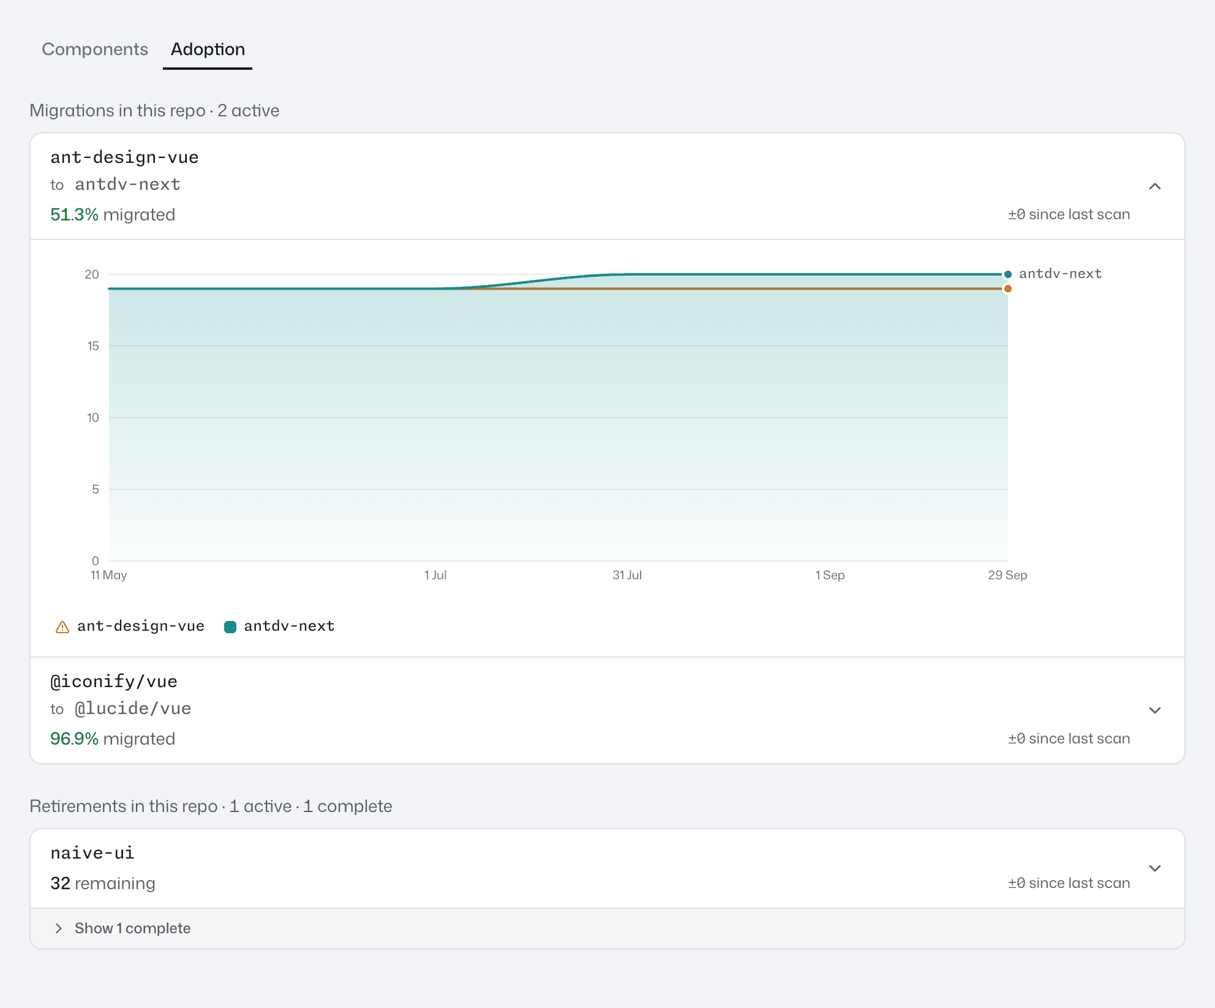Click the Show 1 complete arrow icon
Image resolution: width=1215 pixels, height=1008 pixels.
59,928
